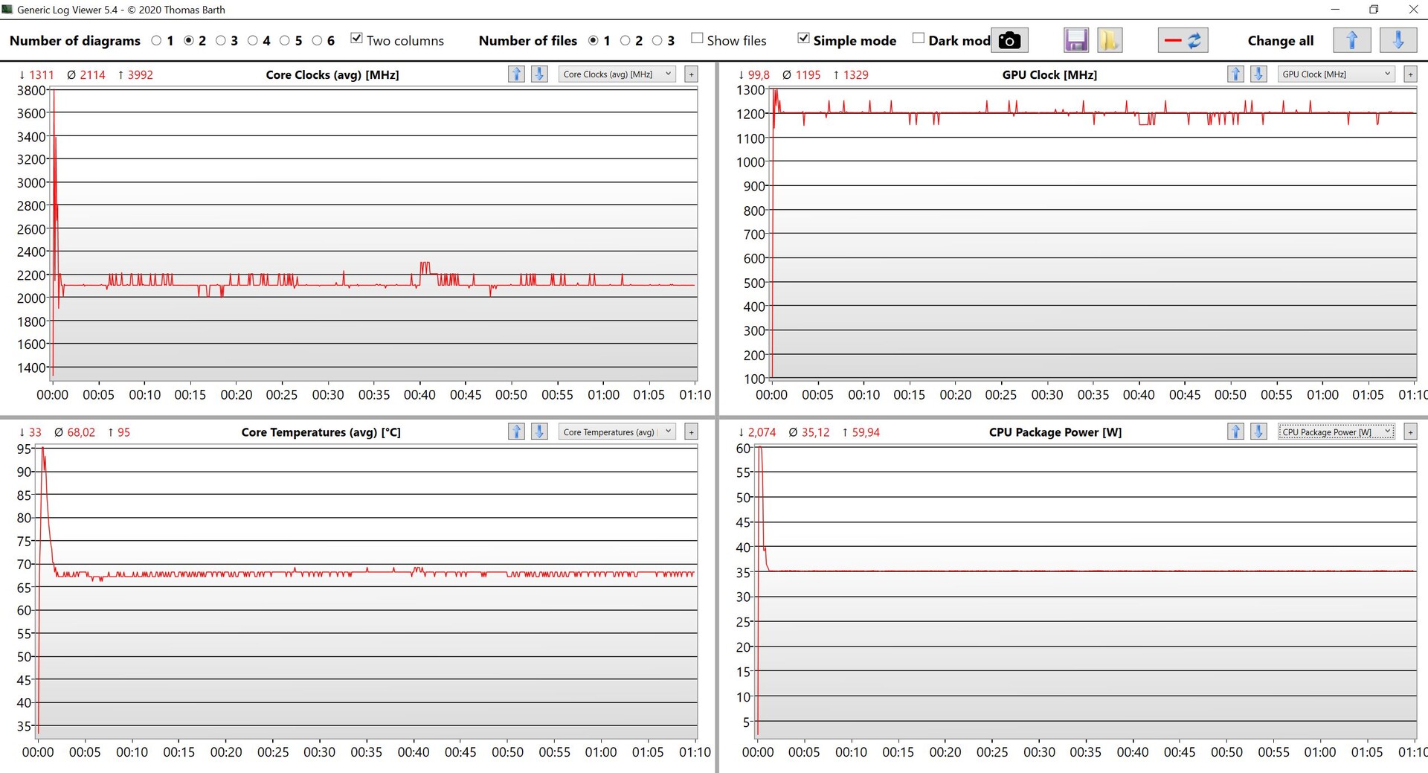Click plus button in CPU Package Power diagram
This screenshot has width=1428, height=773.
(x=1410, y=432)
